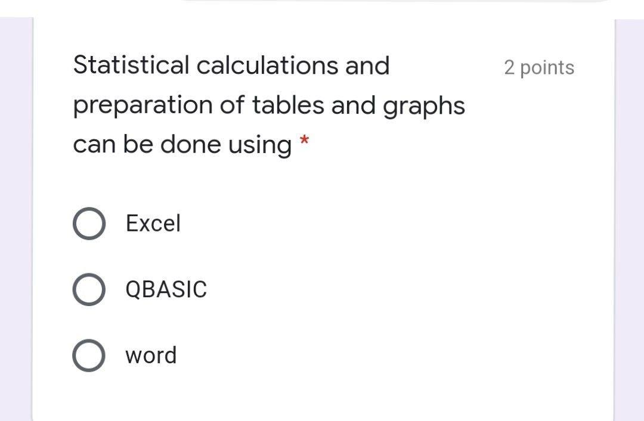Viewport: 644px width, 421px height.
Task: Click the 'preparation of tables and graphs' line
Action: 269,105
